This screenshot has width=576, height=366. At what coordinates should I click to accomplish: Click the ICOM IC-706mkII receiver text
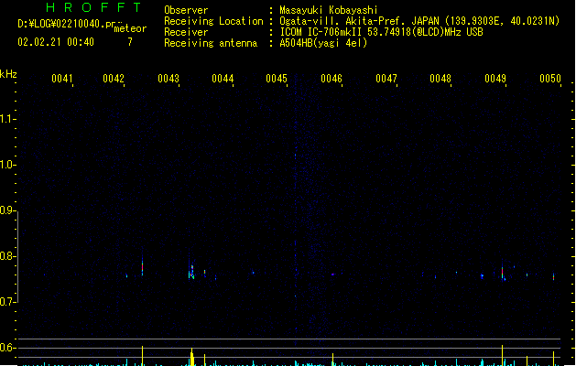[x=381, y=32]
